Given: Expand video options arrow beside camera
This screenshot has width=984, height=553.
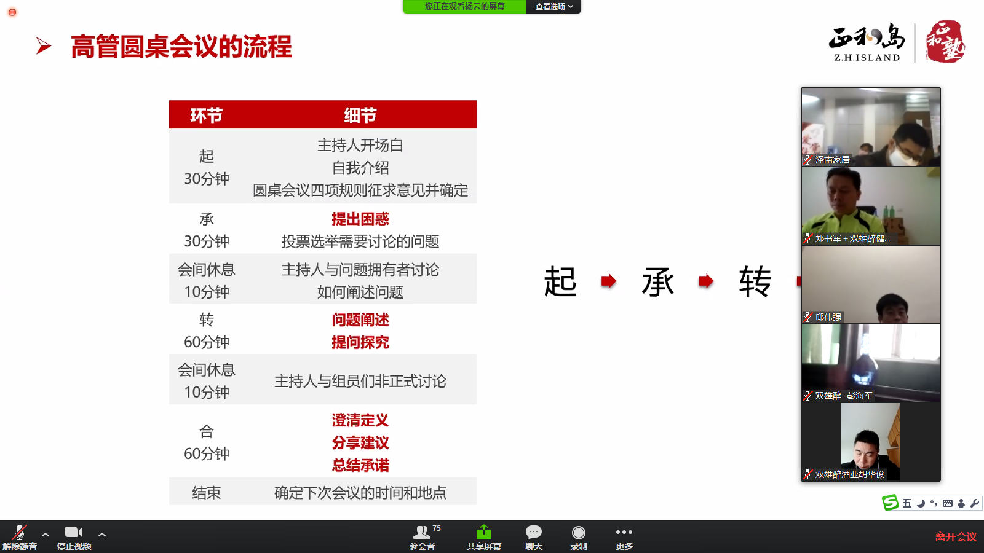Looking at the screenshot, I should (102, 535).
